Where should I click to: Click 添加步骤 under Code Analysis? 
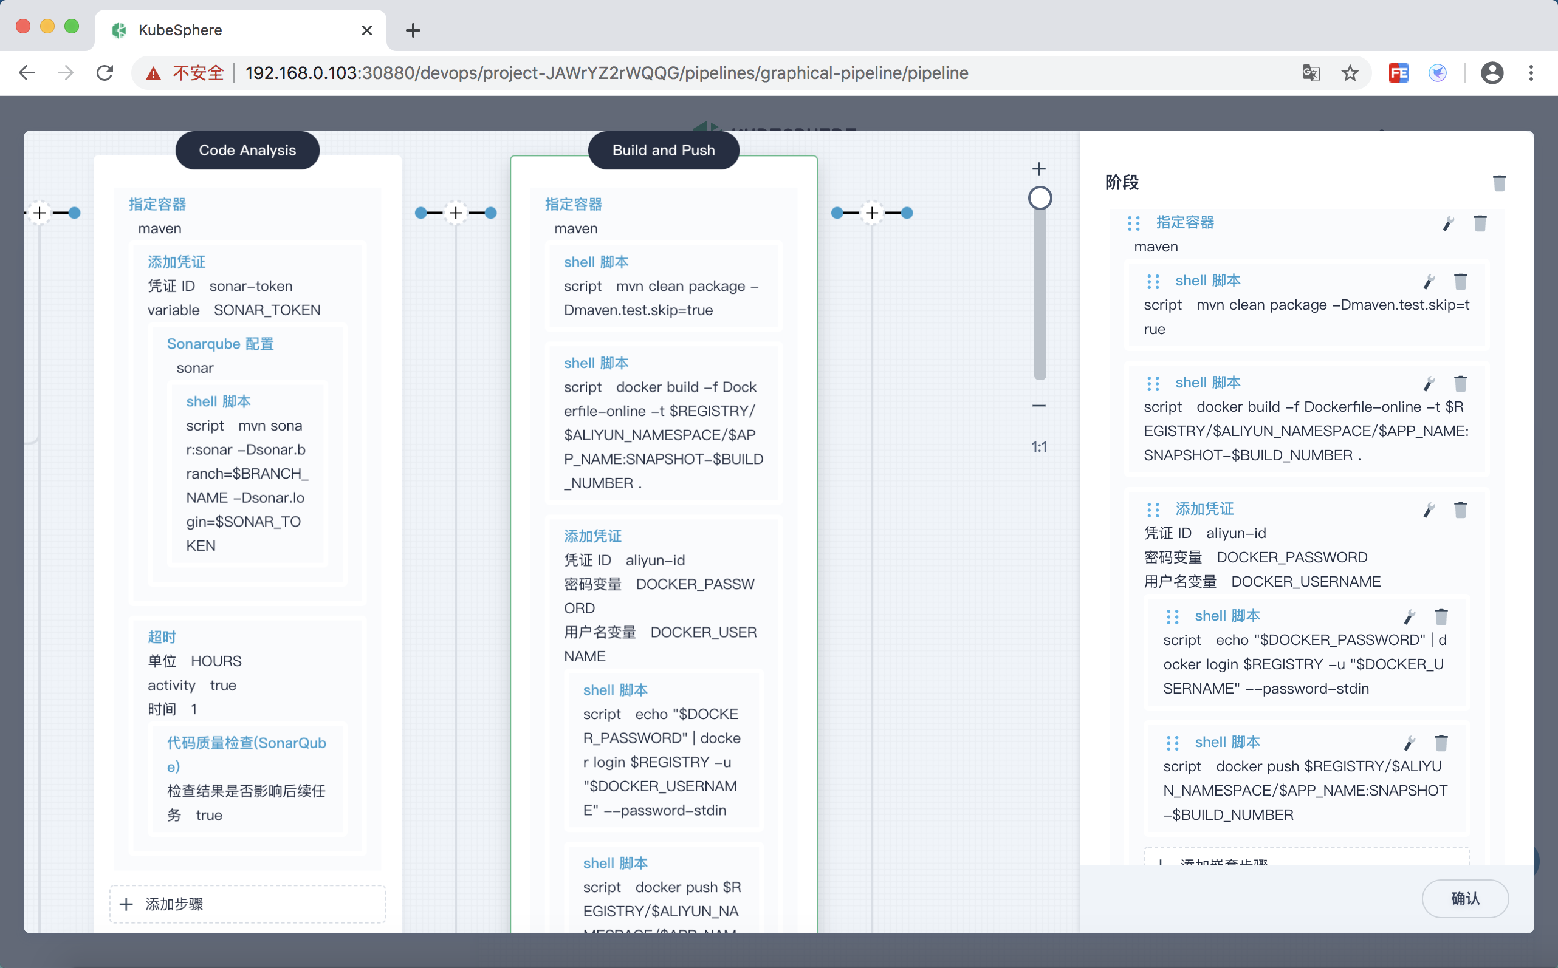coord(247,904)
